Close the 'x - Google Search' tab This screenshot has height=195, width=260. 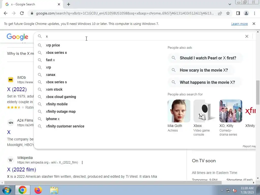tap(59, 5)
